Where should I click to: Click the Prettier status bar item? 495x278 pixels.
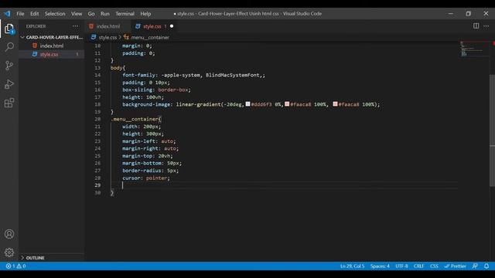pyautogui.click(x=456, y=266)
